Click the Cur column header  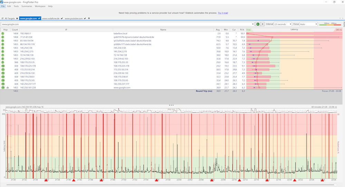point(234,30)
